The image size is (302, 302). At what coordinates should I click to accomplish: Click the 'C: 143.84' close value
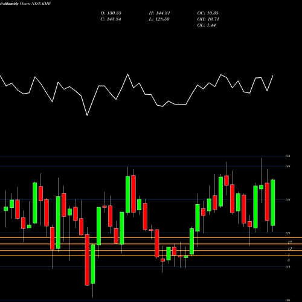point(111,19)
